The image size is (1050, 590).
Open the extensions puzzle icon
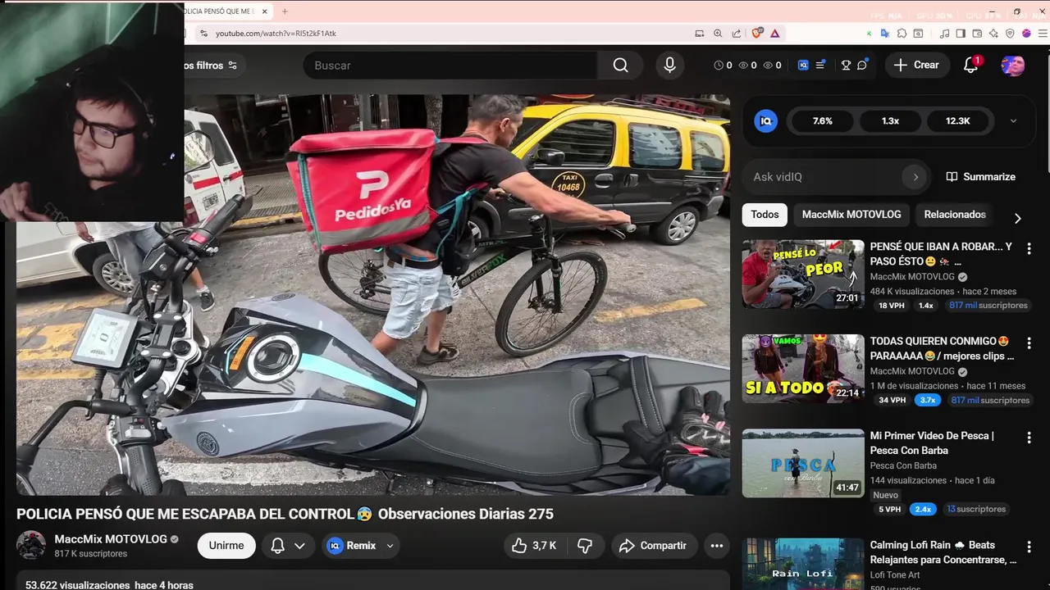click(x=902, y=34)
